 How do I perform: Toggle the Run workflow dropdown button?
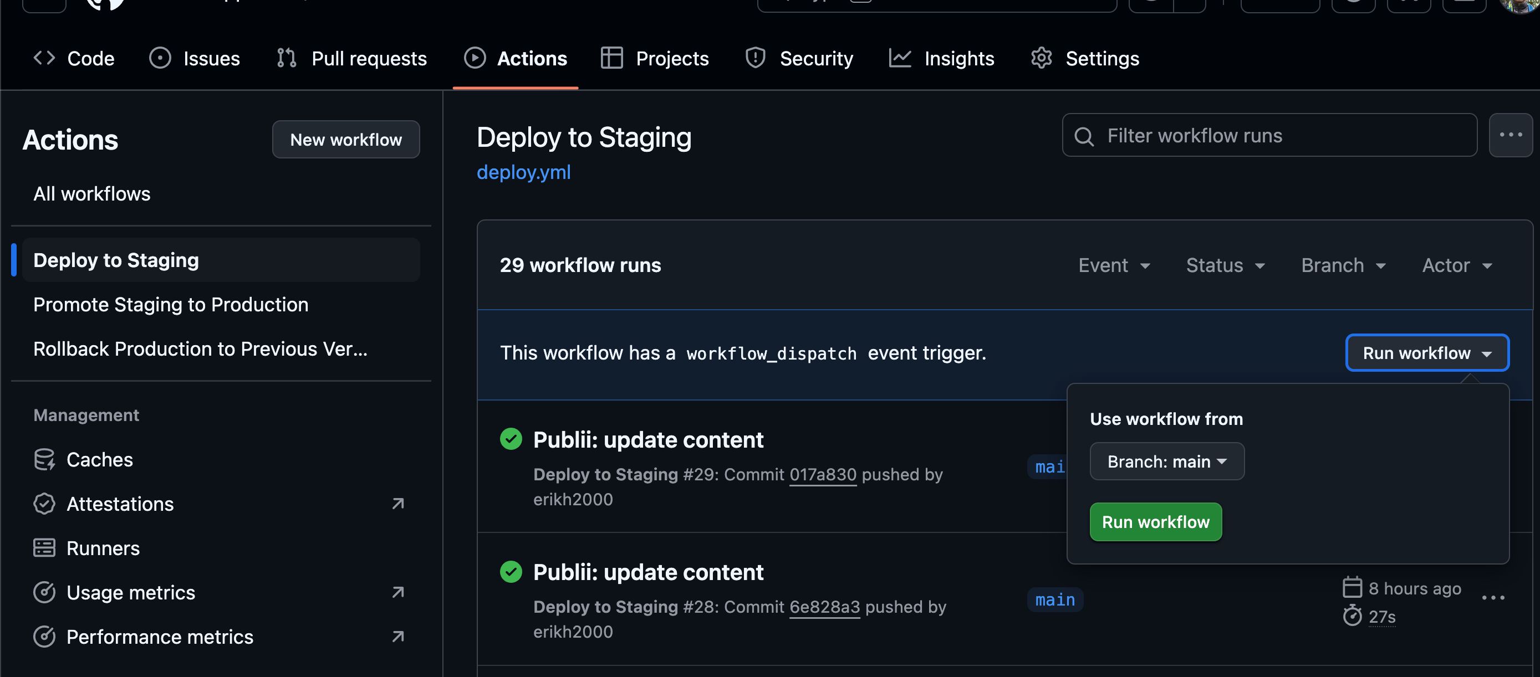1427,352
